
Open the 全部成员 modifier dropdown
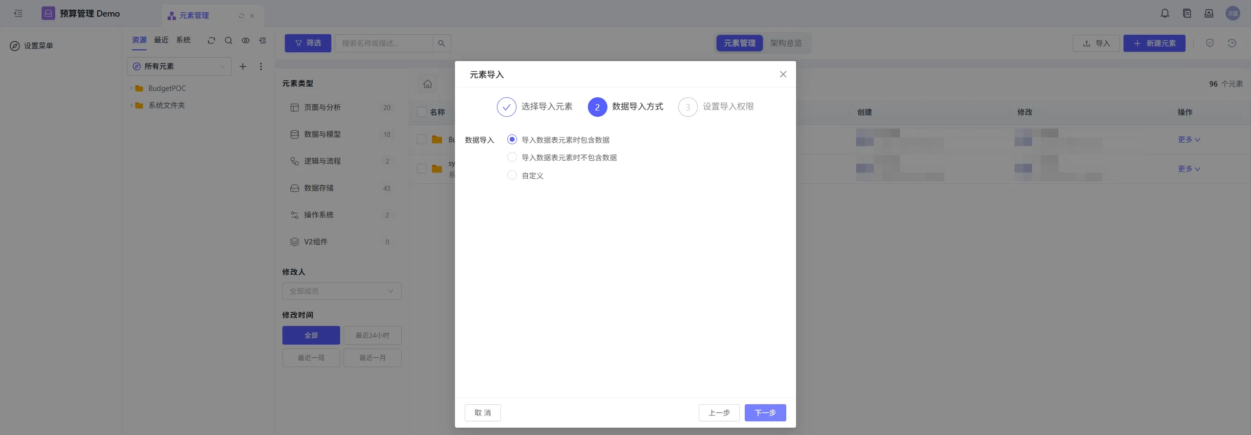point(342,291)
